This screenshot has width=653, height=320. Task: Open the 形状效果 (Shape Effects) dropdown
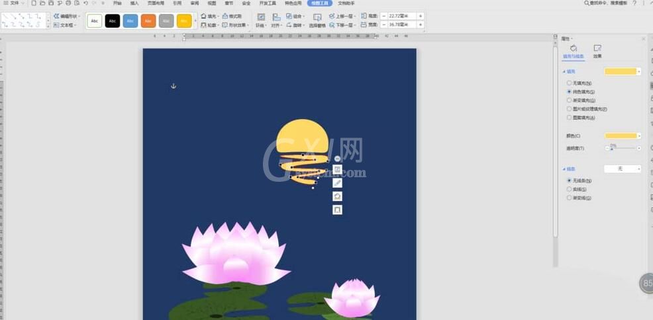tap(236, 25)
